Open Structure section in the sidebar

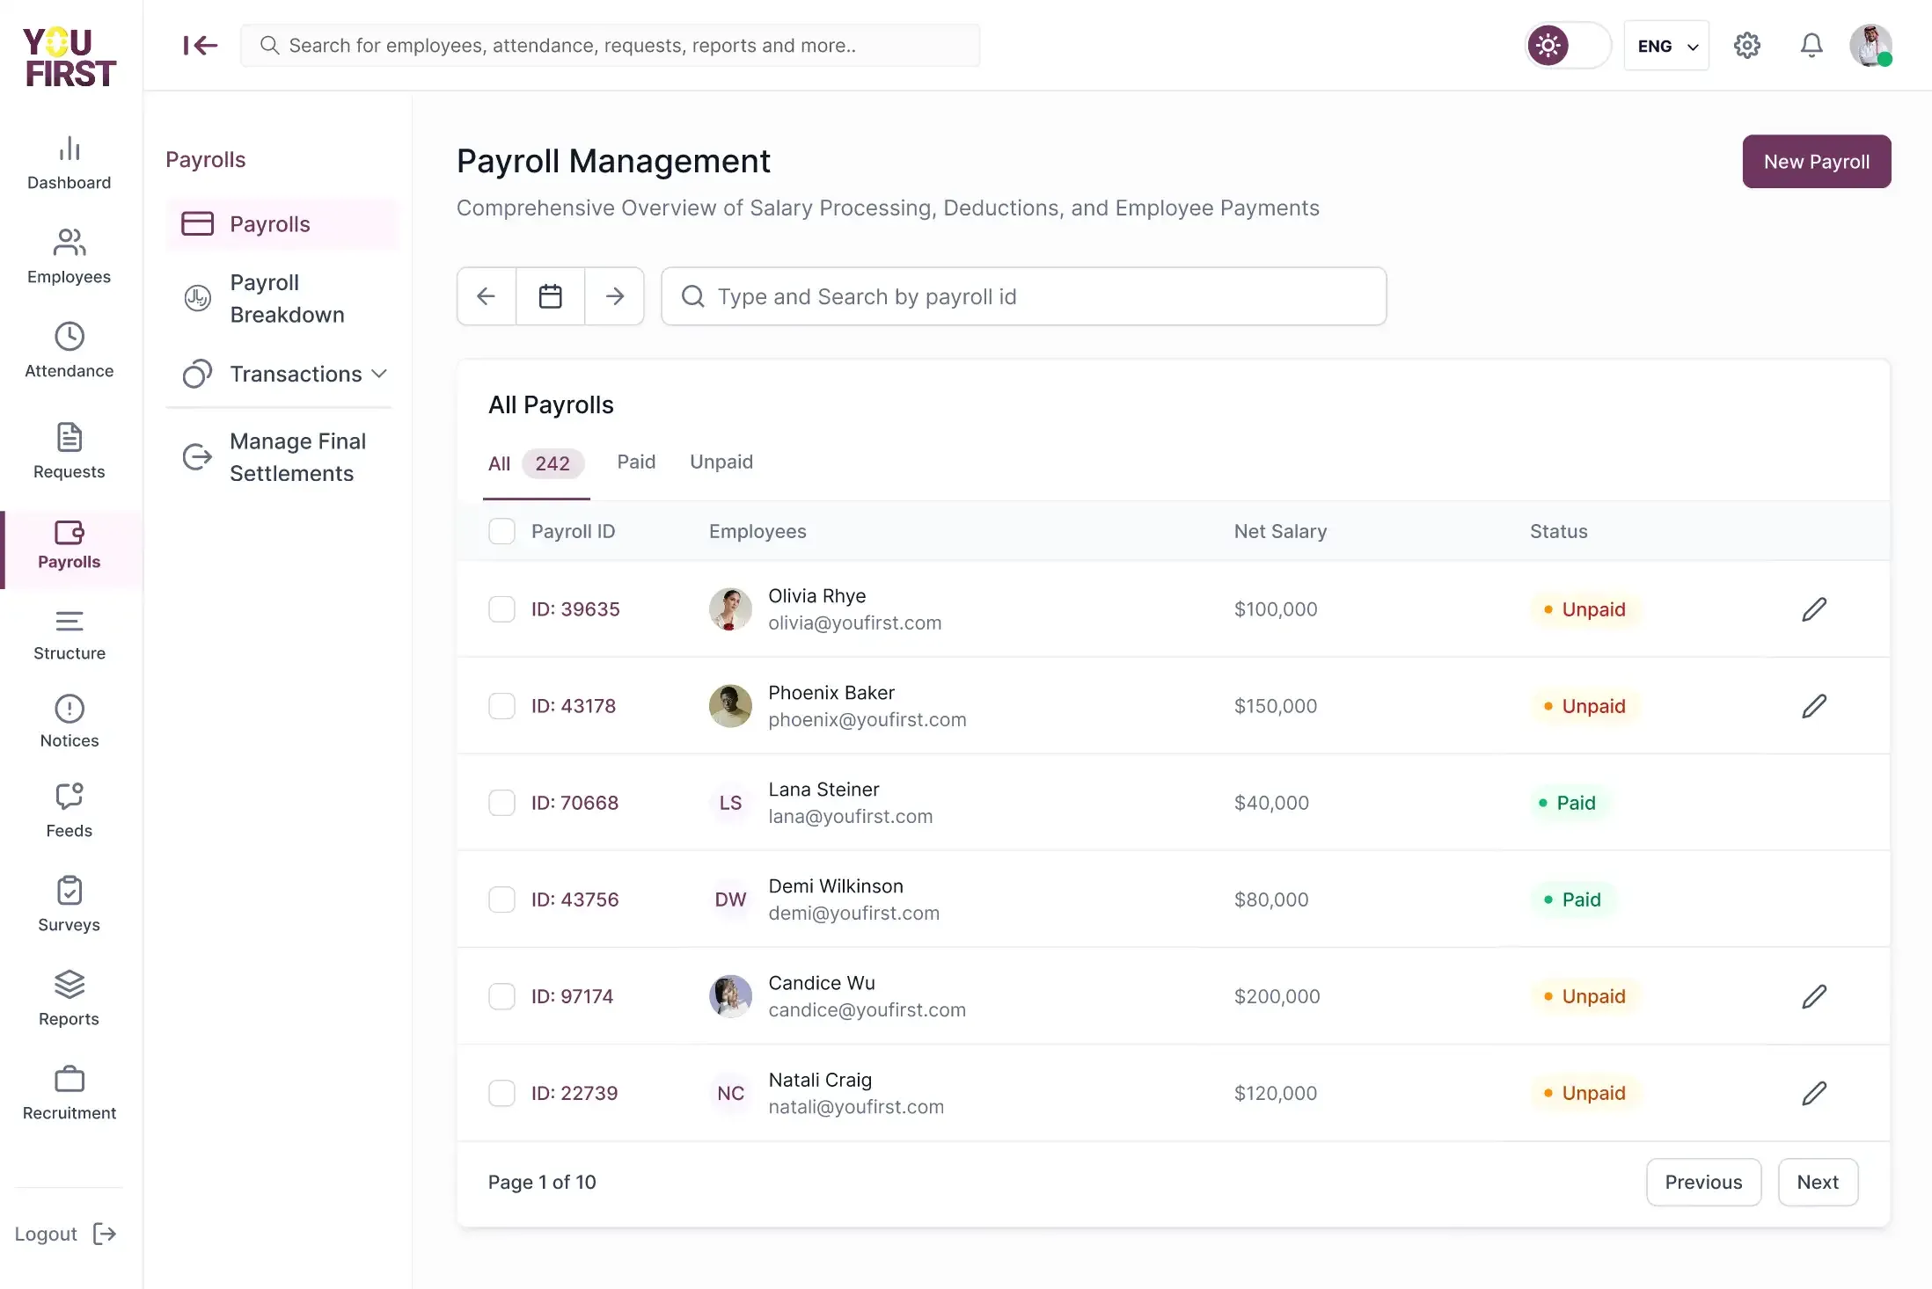[x=70, y=635]
